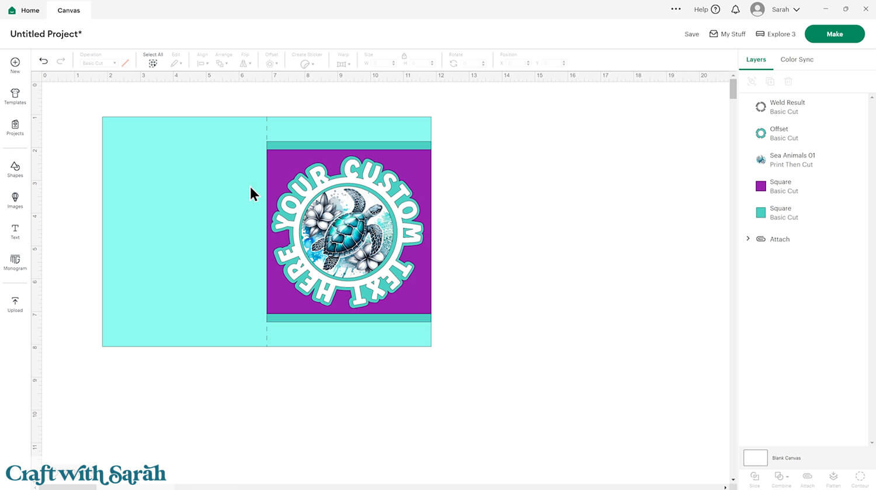This screenshot has width=876, height=490.
Task: Open Templates from the left sidebar
Action: (15, 96)
